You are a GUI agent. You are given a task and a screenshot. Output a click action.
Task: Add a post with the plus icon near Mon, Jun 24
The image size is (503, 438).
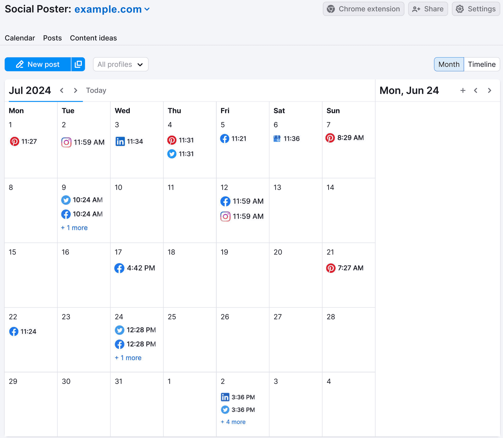click(x=463, y=90)
